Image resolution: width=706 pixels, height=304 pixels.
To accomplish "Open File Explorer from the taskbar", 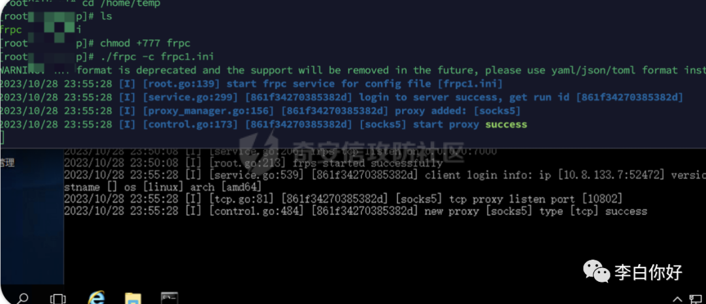I will coord(133,299).
